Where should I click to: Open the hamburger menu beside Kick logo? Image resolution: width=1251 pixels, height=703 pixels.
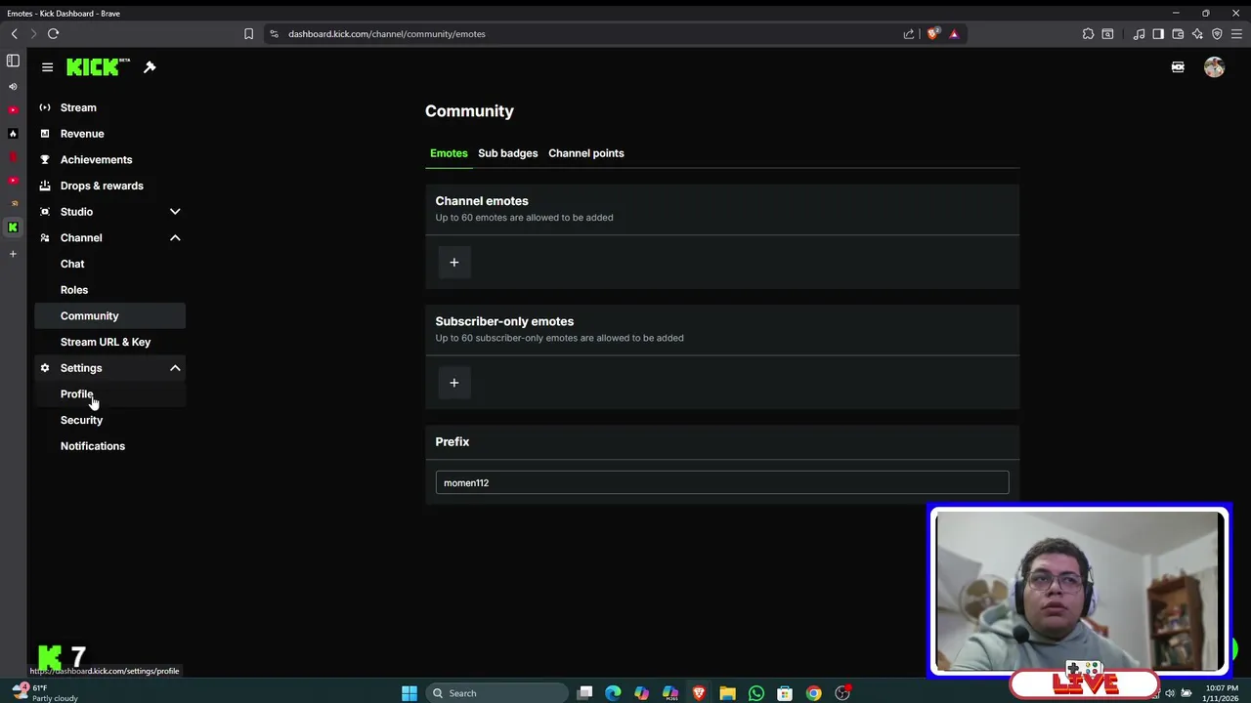47,67
